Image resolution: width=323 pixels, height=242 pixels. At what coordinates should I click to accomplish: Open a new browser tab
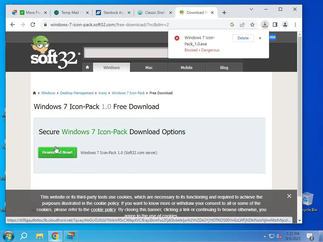pyautogui.click(x=224, y=13)
